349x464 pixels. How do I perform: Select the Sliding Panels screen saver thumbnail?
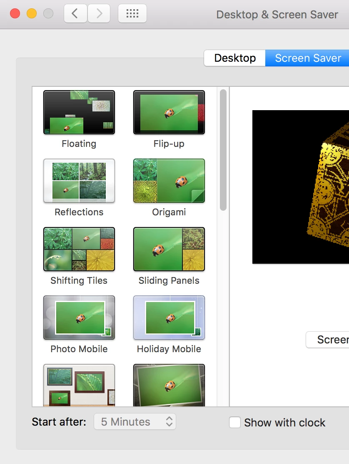[x=169, y=249]
